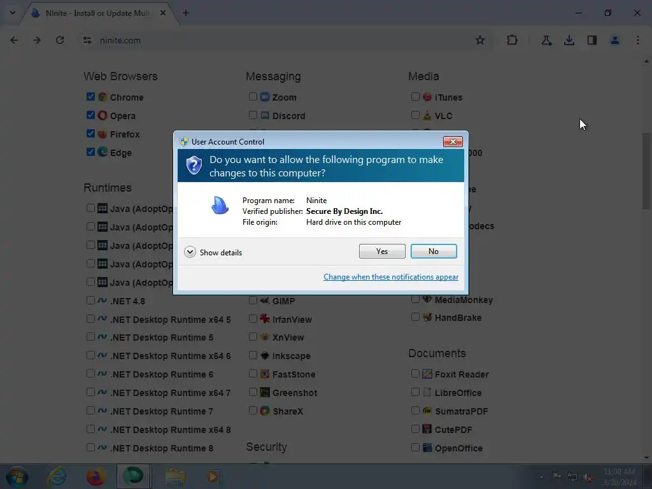Click the iTunes app icon

pyautogui.click(x=427, y=97)
